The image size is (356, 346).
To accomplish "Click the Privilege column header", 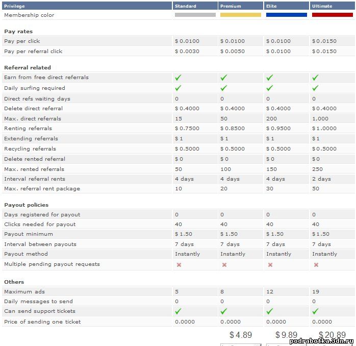I will coord(87,6).
